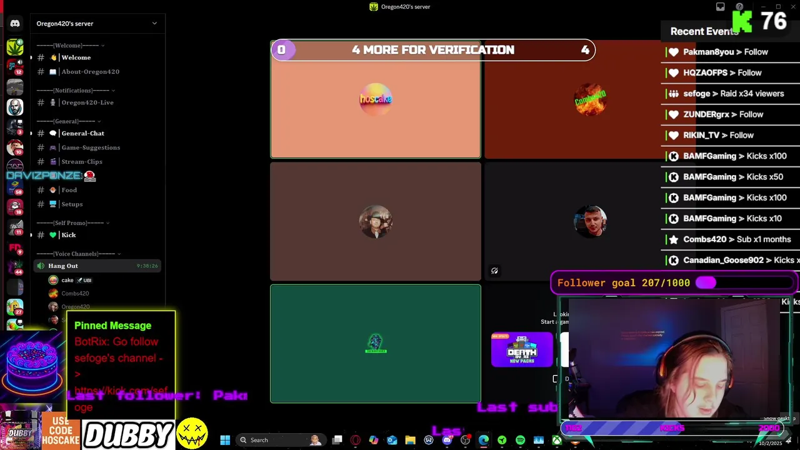The height and width of the screenshot is (450, 800).
Task: Click the Windows taskbar Search box
Action: (x=281, y=440)
